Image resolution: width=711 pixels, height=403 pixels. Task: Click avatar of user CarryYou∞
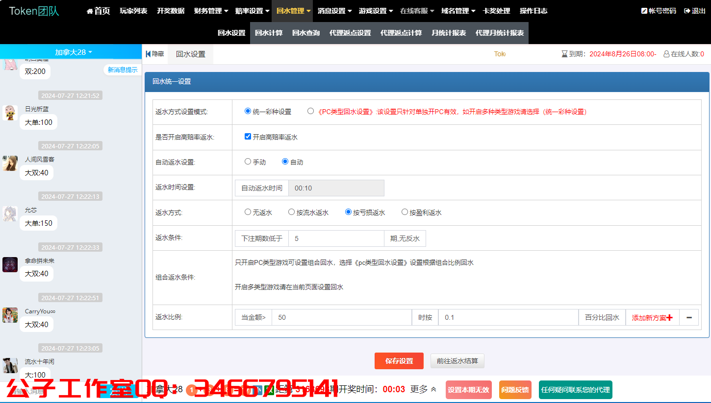click(10, 315)
